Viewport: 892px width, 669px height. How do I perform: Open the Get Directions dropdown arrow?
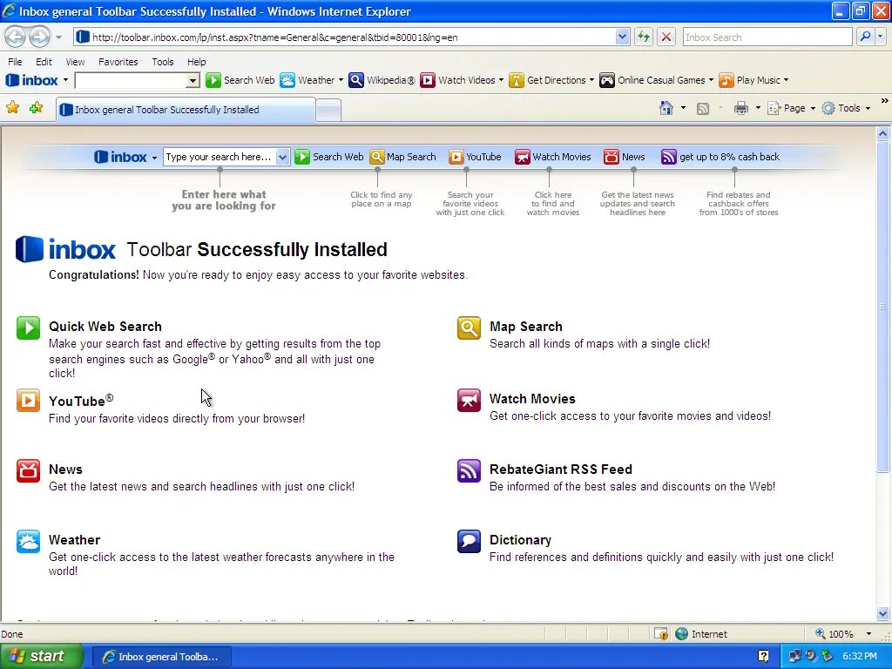(x=591, y=80)
